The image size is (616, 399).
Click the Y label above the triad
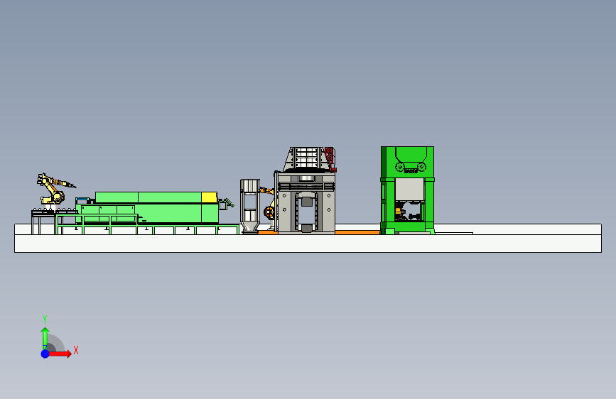[45, 319]
